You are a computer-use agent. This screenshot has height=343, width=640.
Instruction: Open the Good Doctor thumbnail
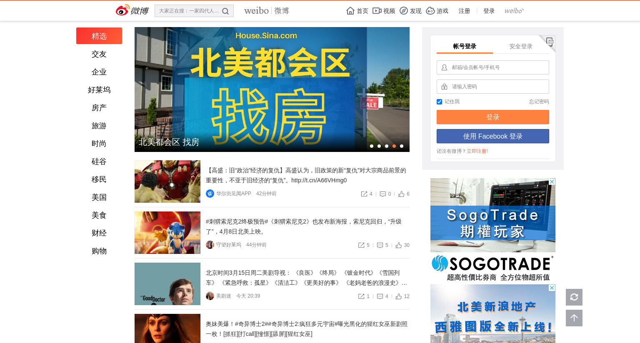pos(167,284)
